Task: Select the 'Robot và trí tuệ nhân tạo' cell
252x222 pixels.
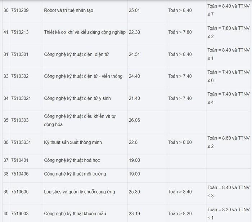Action: (x=68, y=10)
